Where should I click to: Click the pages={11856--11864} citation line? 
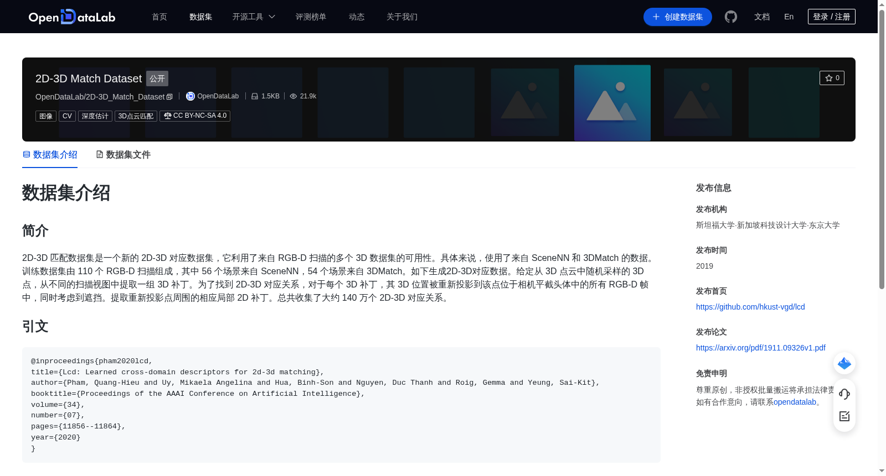78,426
